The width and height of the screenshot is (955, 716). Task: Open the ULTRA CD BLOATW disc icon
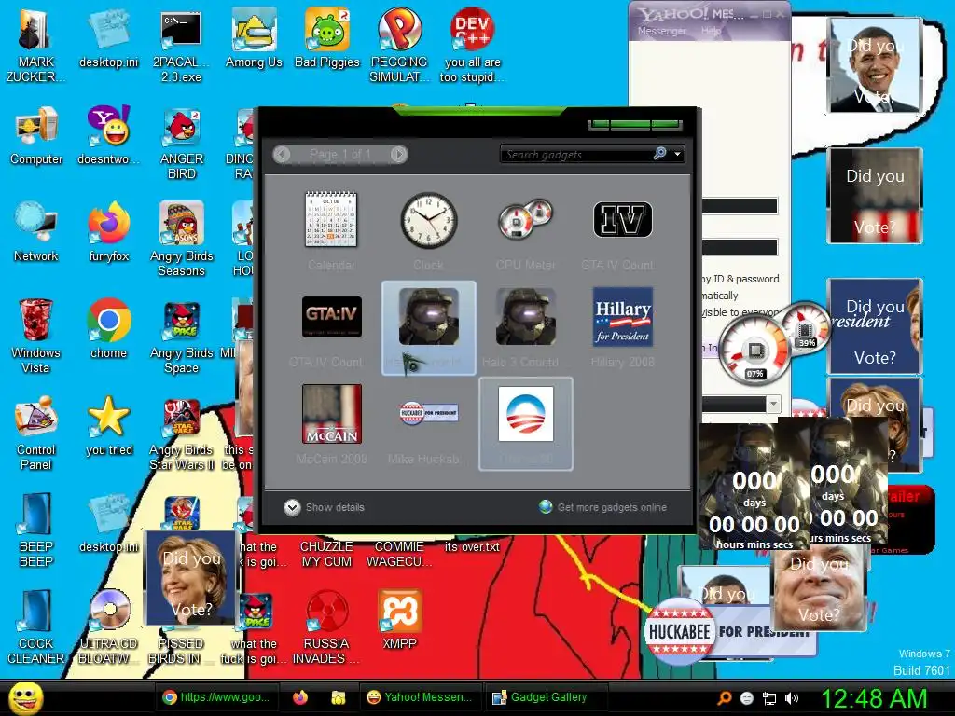(108, 627)
